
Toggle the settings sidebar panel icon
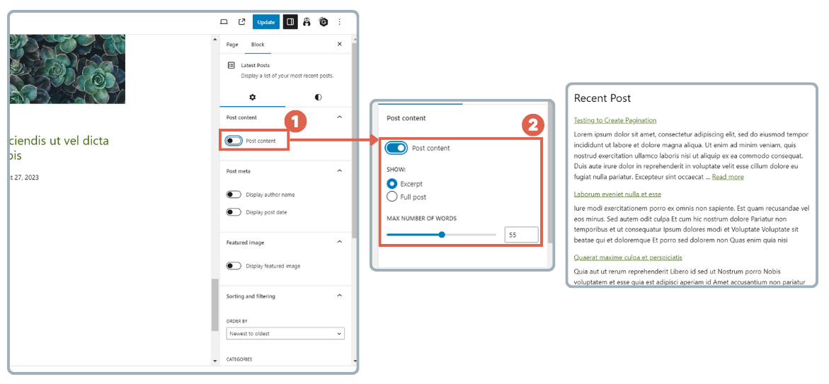pos(290,22)
